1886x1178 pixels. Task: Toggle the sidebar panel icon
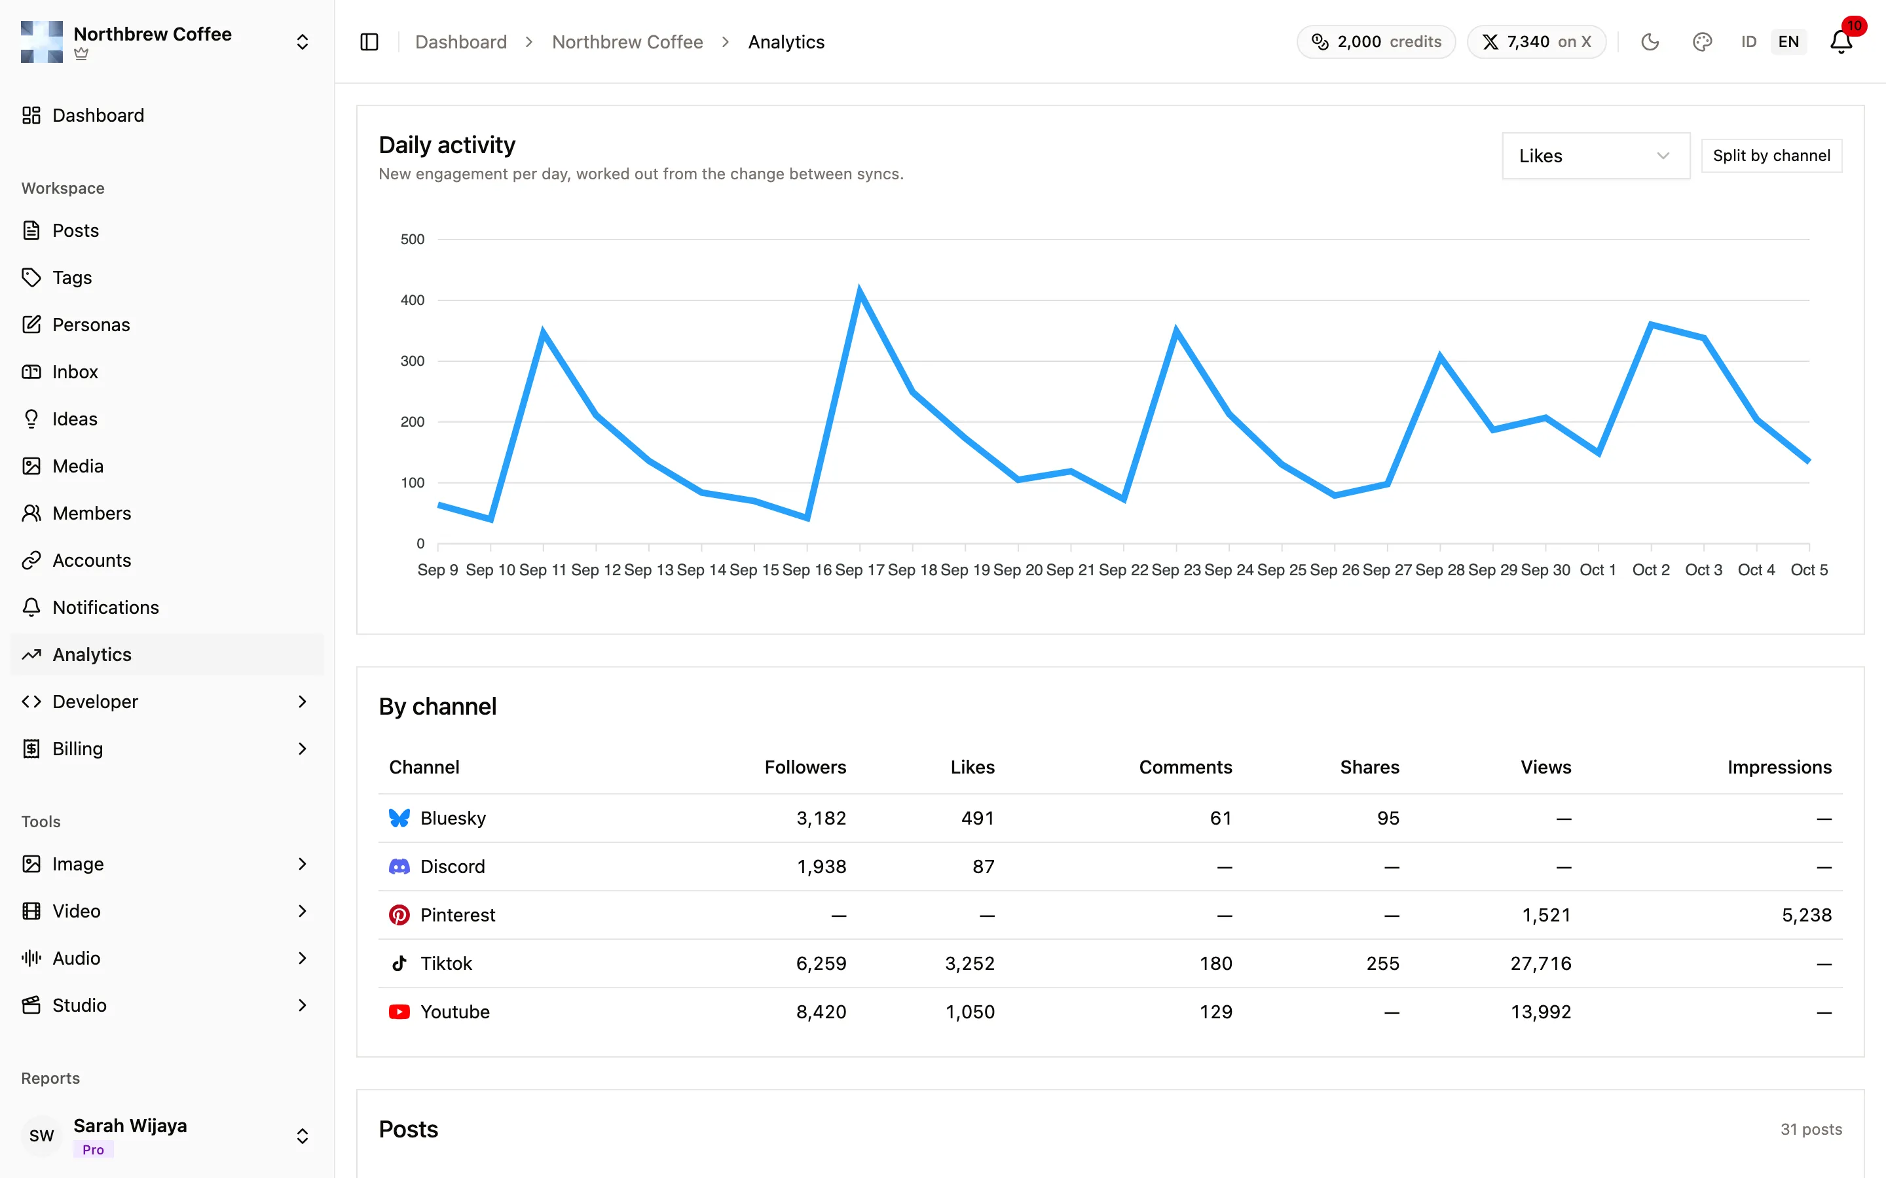click(x=369, y=42)
